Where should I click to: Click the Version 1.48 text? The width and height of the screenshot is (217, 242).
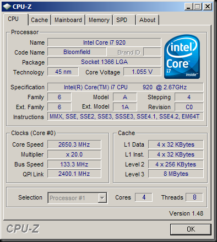pyautogui.click(x=186, y=213)
